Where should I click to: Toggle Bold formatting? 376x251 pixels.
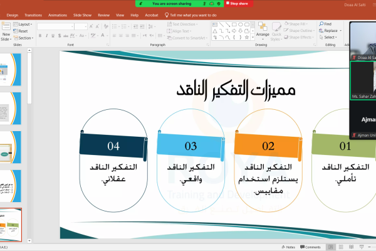40,36
